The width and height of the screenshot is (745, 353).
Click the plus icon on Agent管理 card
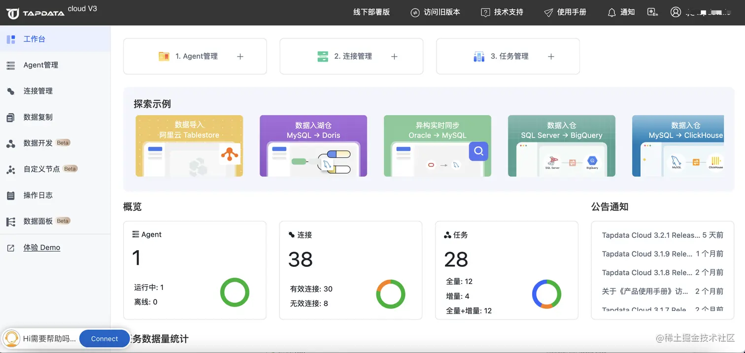[x=240, y=57]
